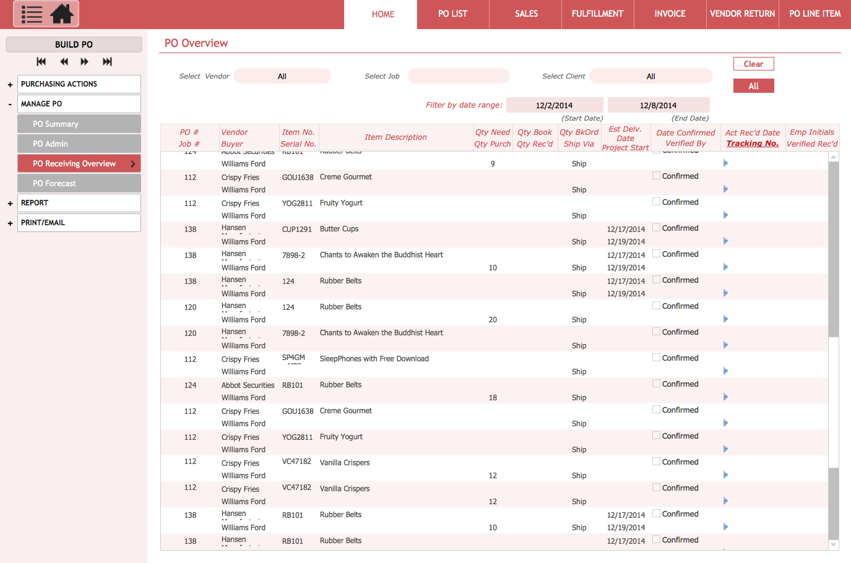The height and width of the screenshot is (563, 851).
Task: Go to the VENDOR RETURN tab
Action: click(742, 14)
